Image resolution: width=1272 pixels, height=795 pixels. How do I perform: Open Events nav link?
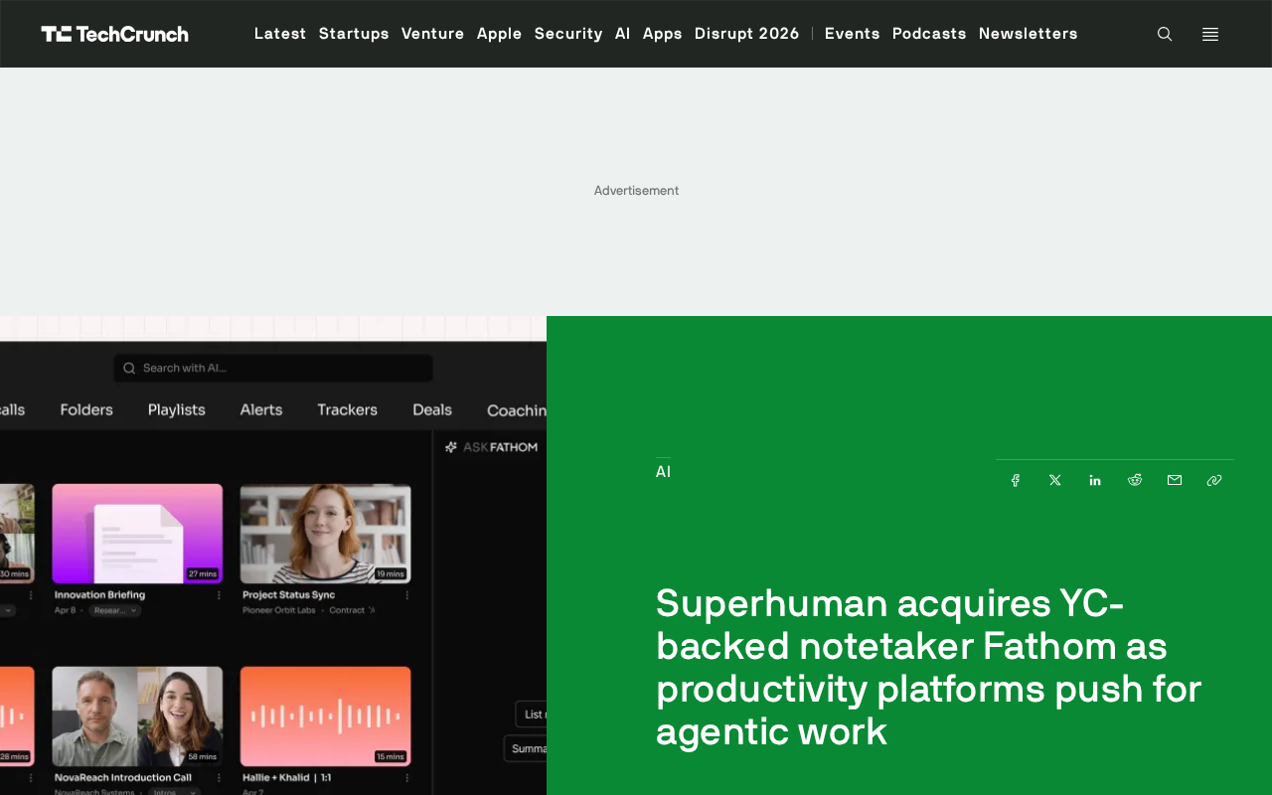pyautogui.click(x=853, y=34)
